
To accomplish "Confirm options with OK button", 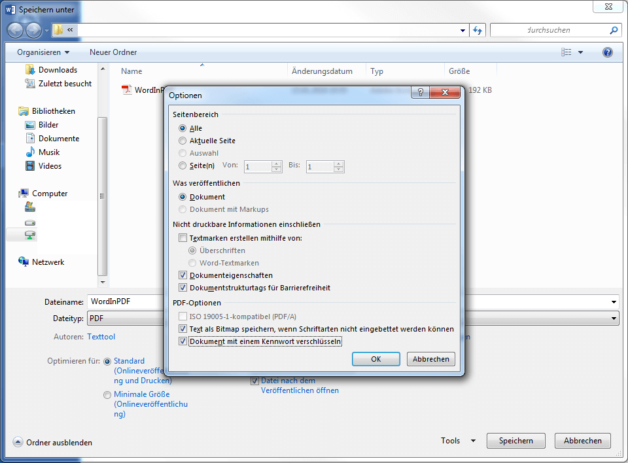I will tap(375, 359).
